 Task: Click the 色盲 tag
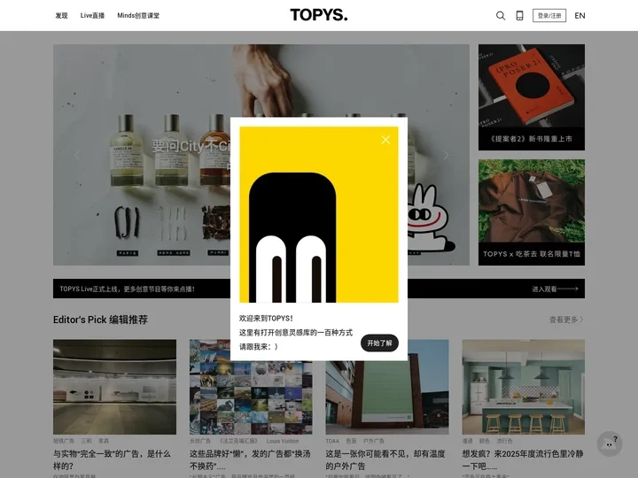click(x=351, y=441)
